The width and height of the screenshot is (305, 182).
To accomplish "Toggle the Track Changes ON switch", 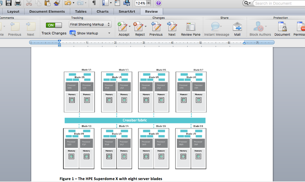I will point(54,25).
